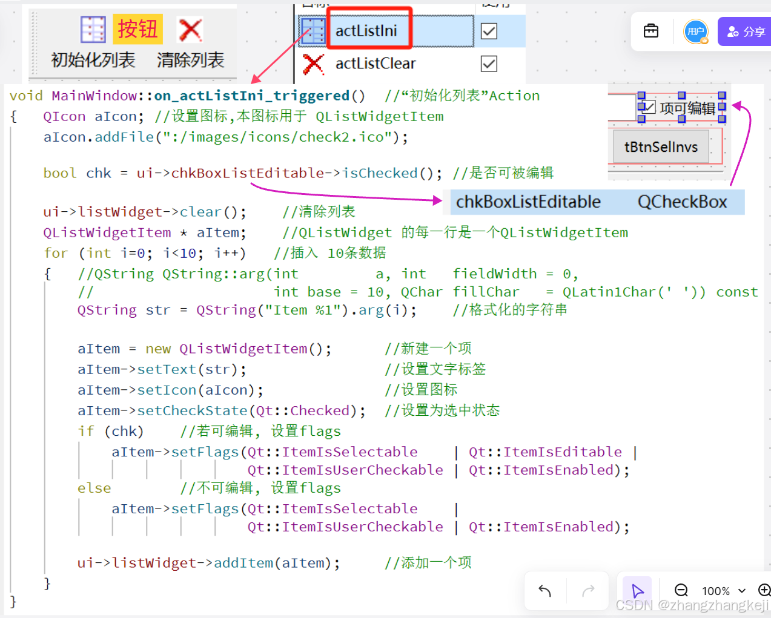Click the aItem->setCheckState code line
This screenshot has width=771, height=618.
(222, 410)
